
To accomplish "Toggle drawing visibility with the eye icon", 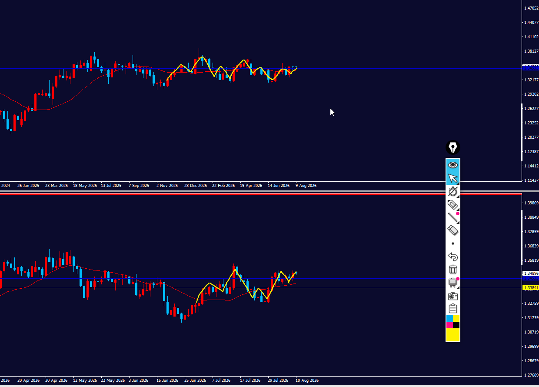I will pyautogui.click(x=453, y=165).
